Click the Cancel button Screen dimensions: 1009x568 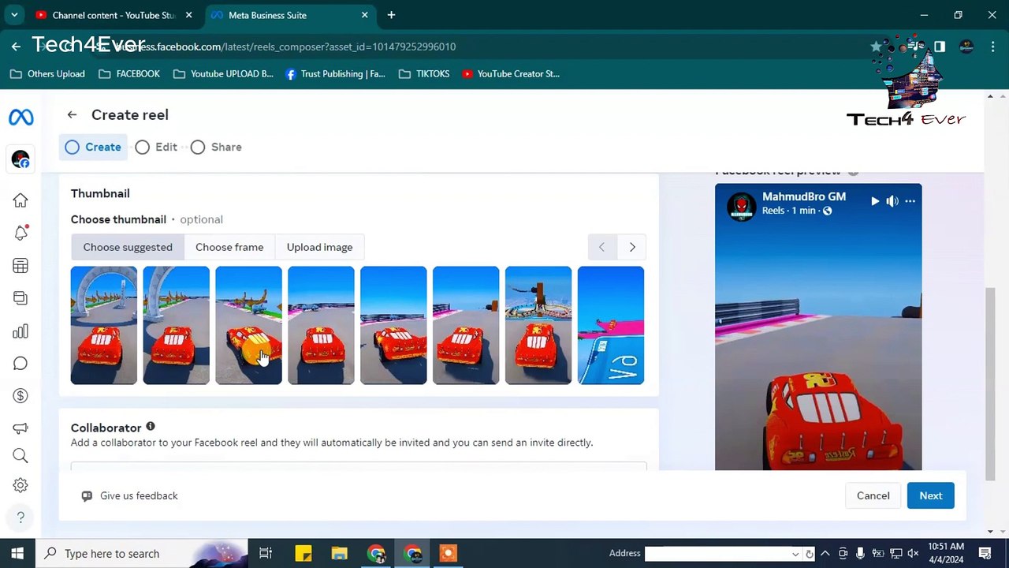click(x=873, y=495)
